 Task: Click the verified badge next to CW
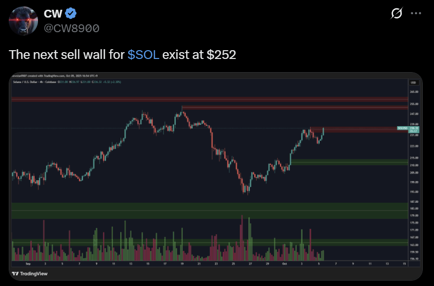(x=70, y=13)
